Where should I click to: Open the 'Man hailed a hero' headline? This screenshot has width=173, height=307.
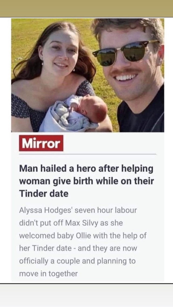pos(86,181)
